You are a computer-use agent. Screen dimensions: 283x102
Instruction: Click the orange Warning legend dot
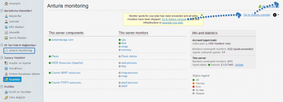(x=193, y=83)
